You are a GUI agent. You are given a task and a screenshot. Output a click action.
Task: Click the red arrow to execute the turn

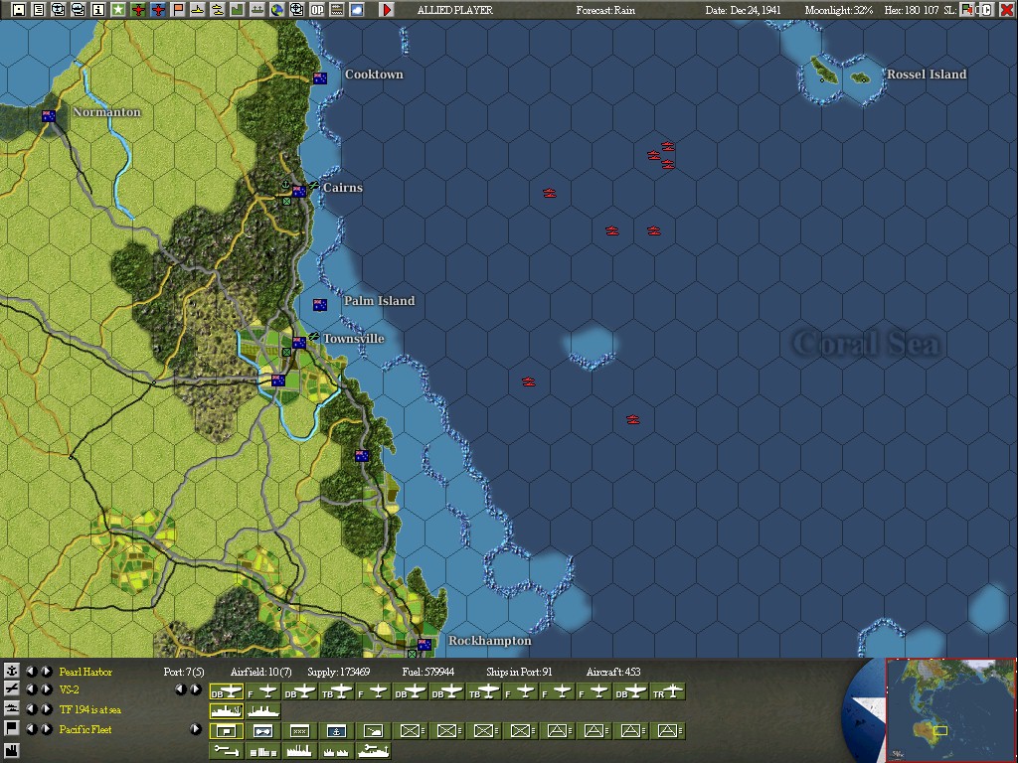tap(388, 9)
